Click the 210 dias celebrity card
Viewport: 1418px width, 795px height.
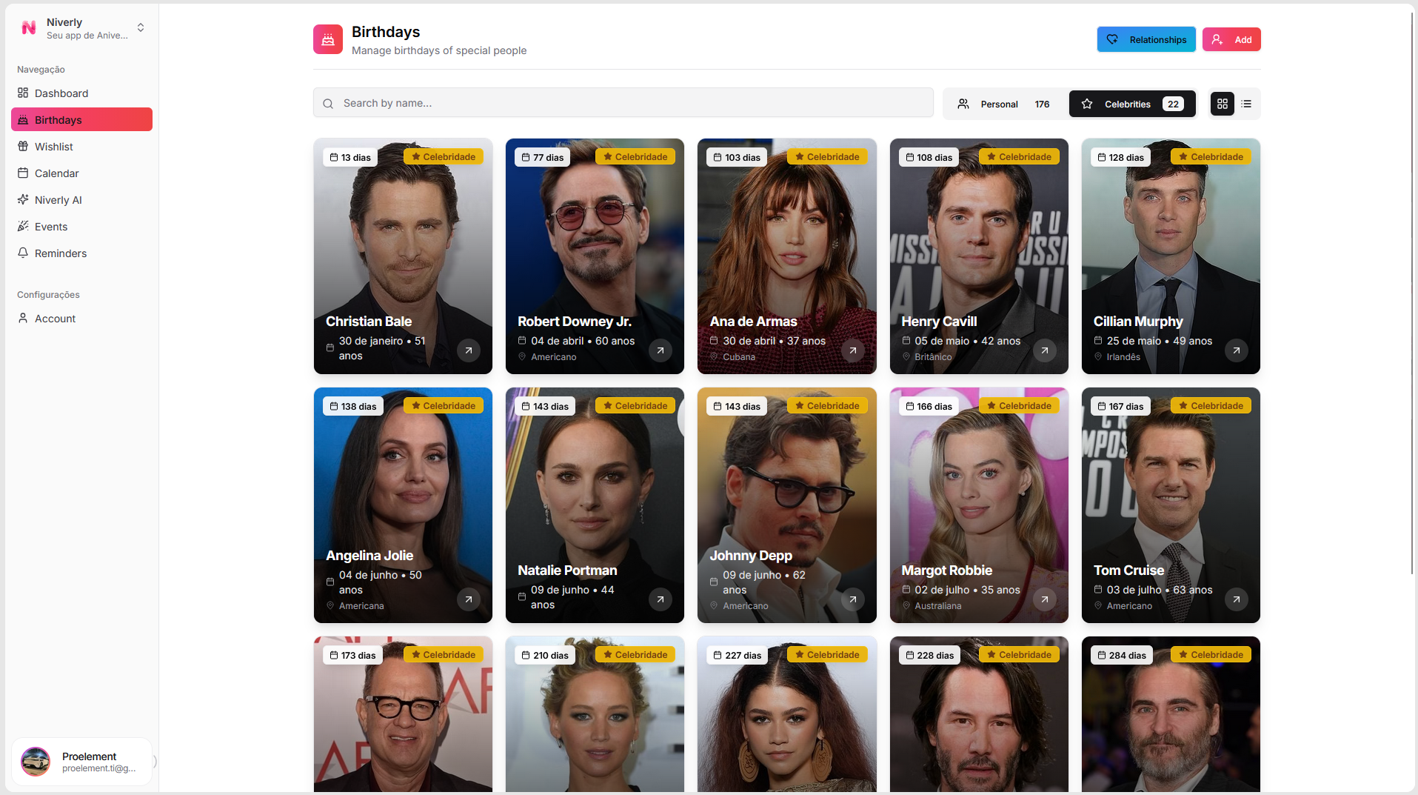click(x=595, y=714)
